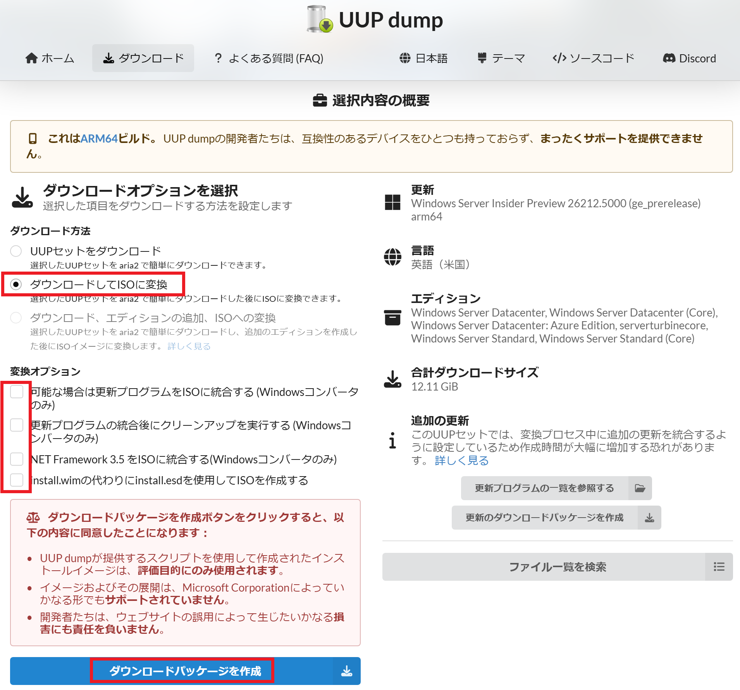740x690 pixels.
Task: Click the download icon next to 合計ダウンロードサイズ
Action: pos(392,379)
